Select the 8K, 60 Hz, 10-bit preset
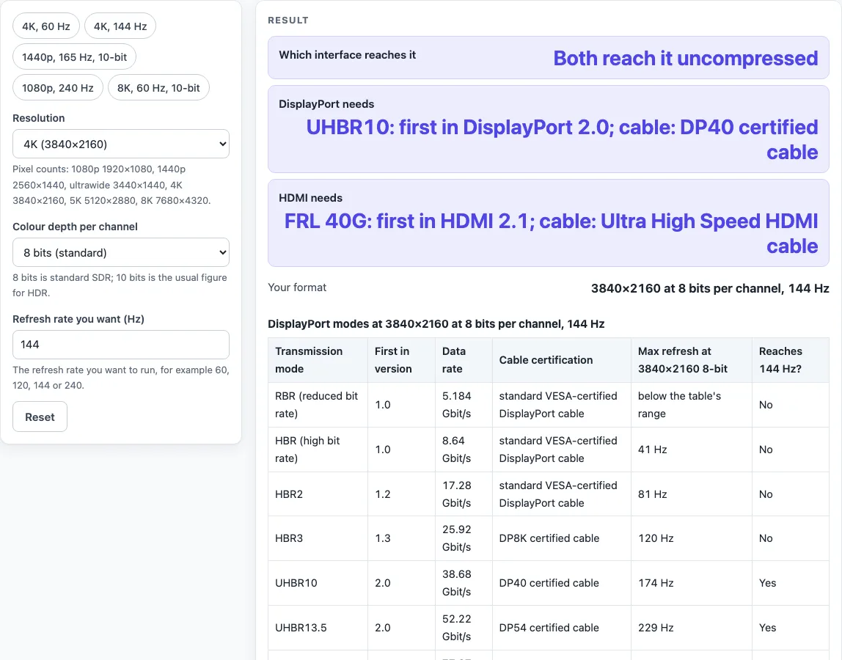Viewport: 842px width, 660px height. point(158,87)
